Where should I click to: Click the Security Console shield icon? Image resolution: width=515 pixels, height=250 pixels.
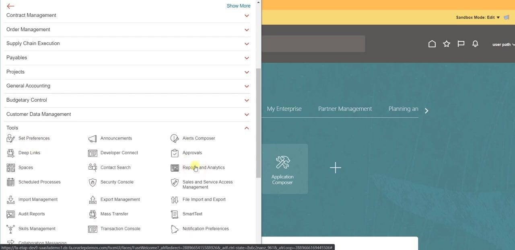tap(93, 182)
